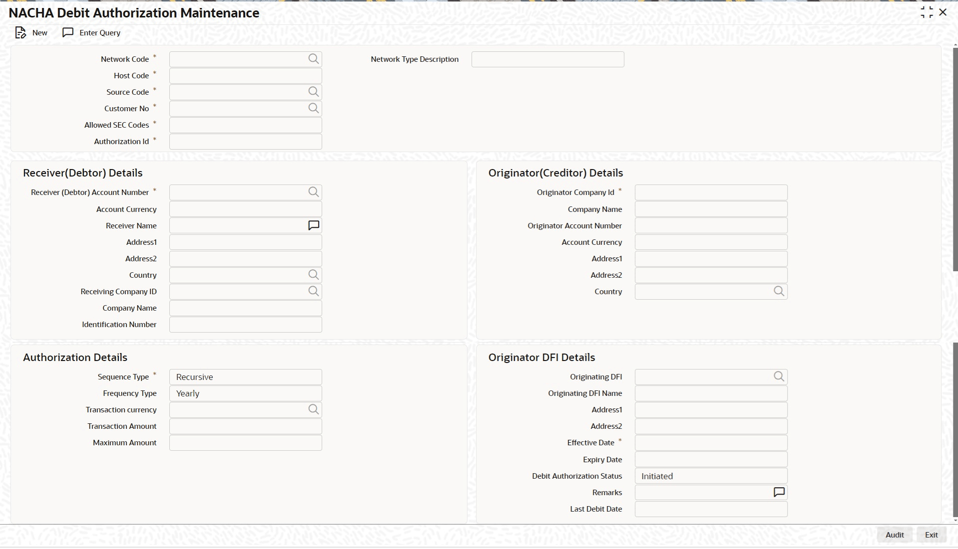Open the Frequency Type dropdown showing Yearly
The width and height of the screenshot is (958, 549).
[246, 393]
